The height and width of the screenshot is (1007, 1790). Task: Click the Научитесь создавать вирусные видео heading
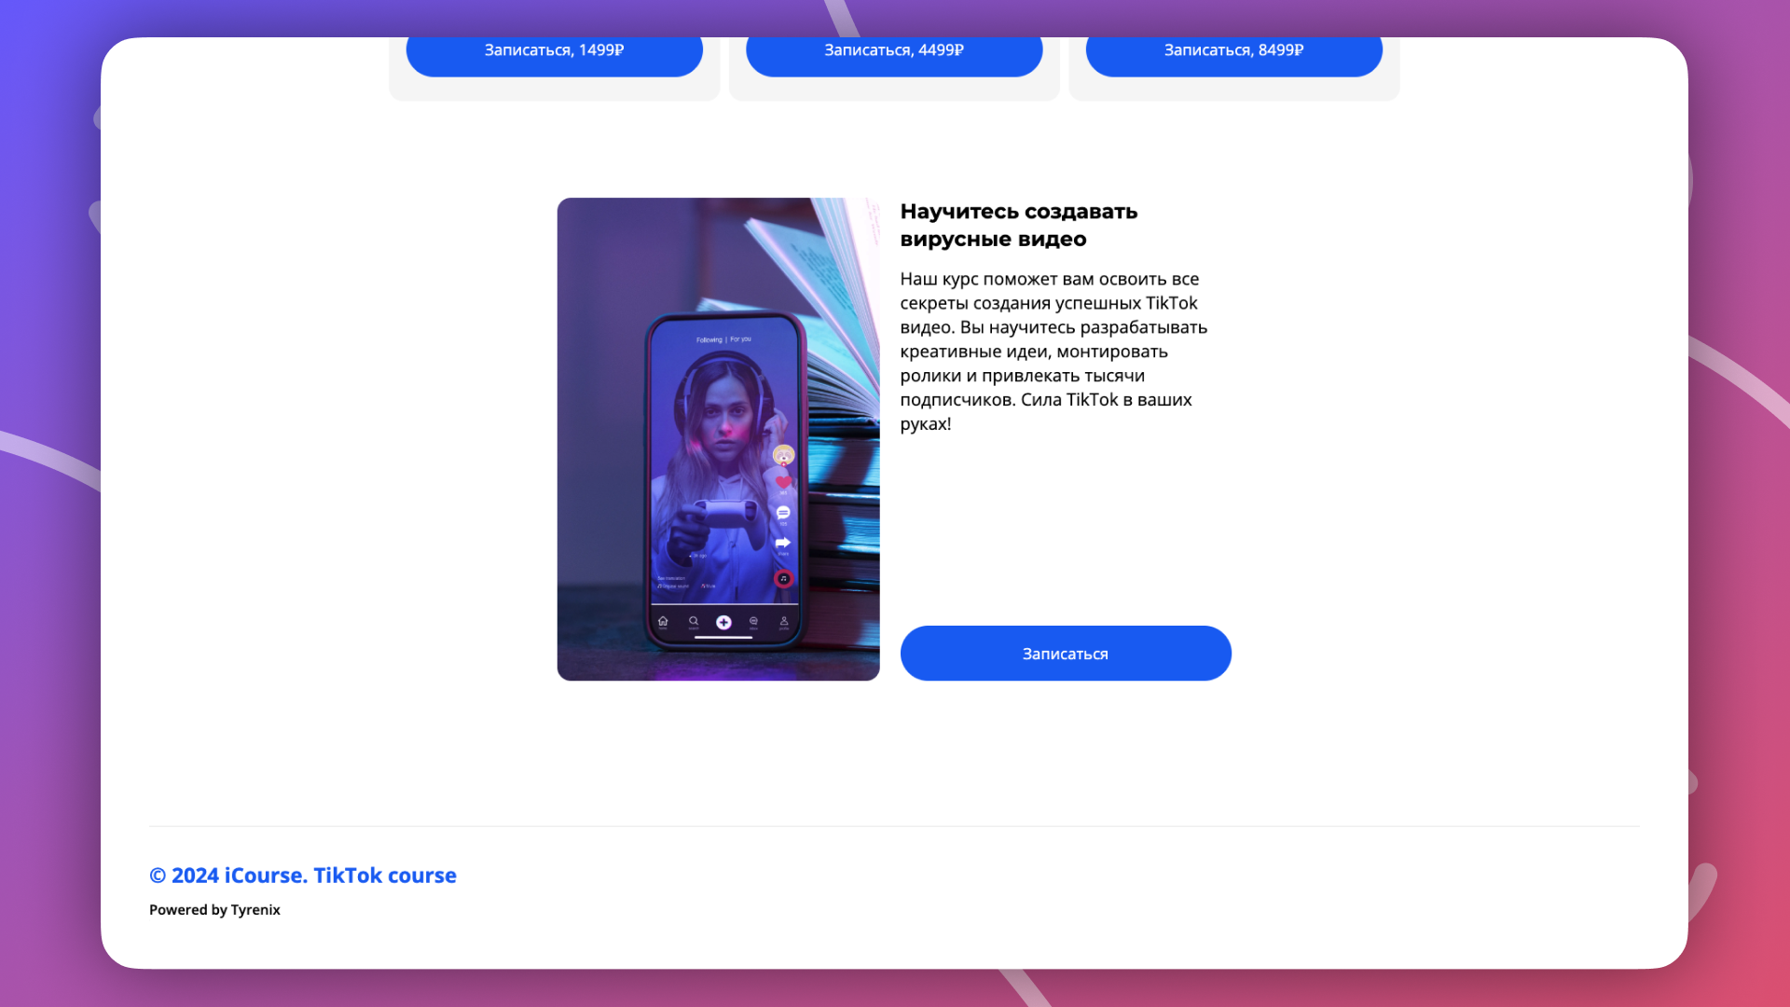(x=1018, y=226)
